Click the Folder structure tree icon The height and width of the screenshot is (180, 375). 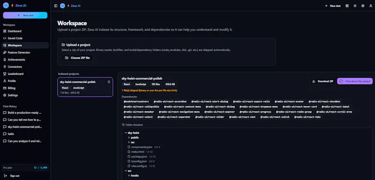tap(123, 125)
